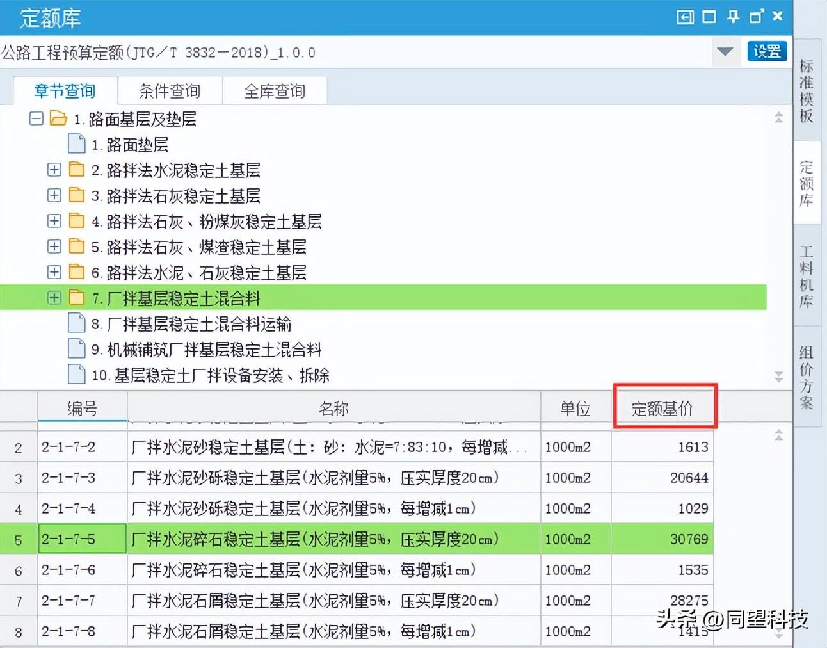
Task: Switch to 全库查询 tab
Action: click(275, 91)
